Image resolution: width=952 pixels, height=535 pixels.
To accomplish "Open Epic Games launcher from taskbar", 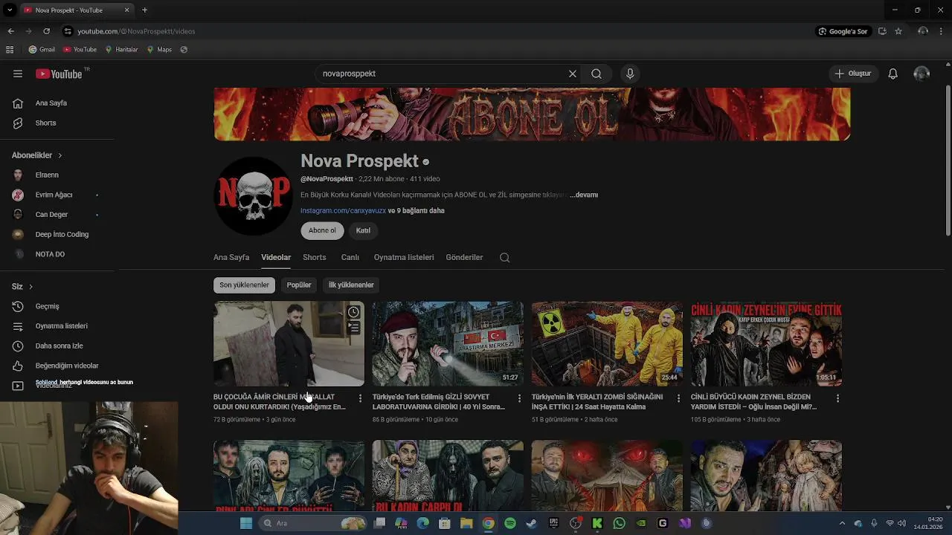I will pyautogui.click(x=553, y=523).
